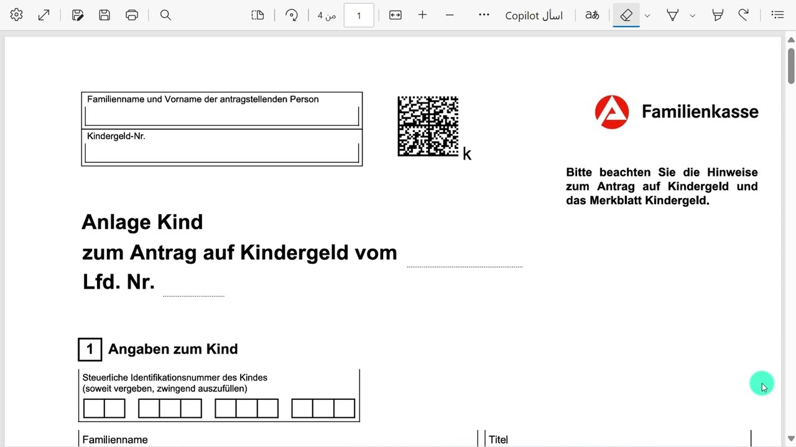The width and height of the screenshot is (796, 447).
Task: Click the QR data matrix code
Action: (x=428, y=126)
